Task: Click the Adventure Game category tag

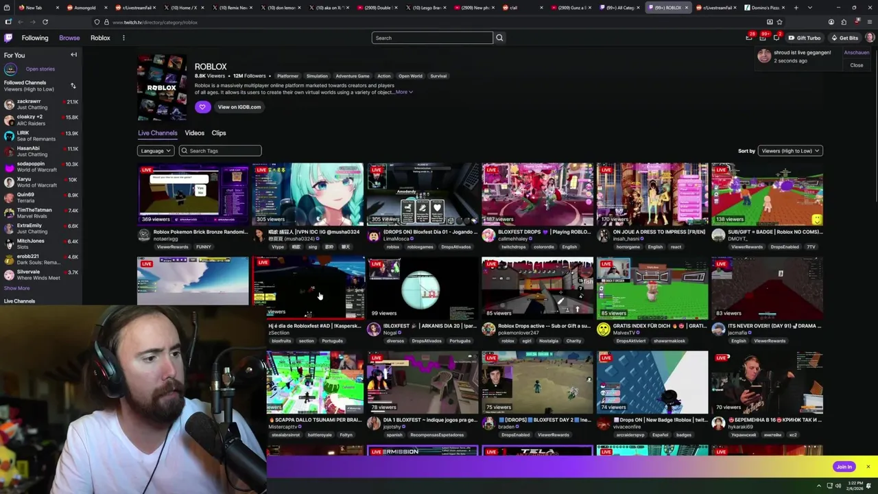Action: point(352,76)
